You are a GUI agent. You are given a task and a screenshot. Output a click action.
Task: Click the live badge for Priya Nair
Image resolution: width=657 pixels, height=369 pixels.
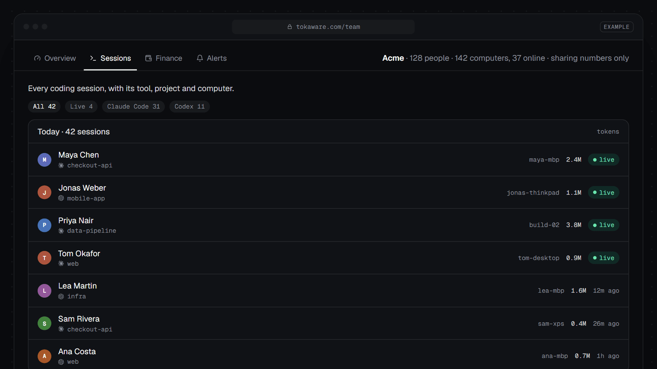(604, 225)
